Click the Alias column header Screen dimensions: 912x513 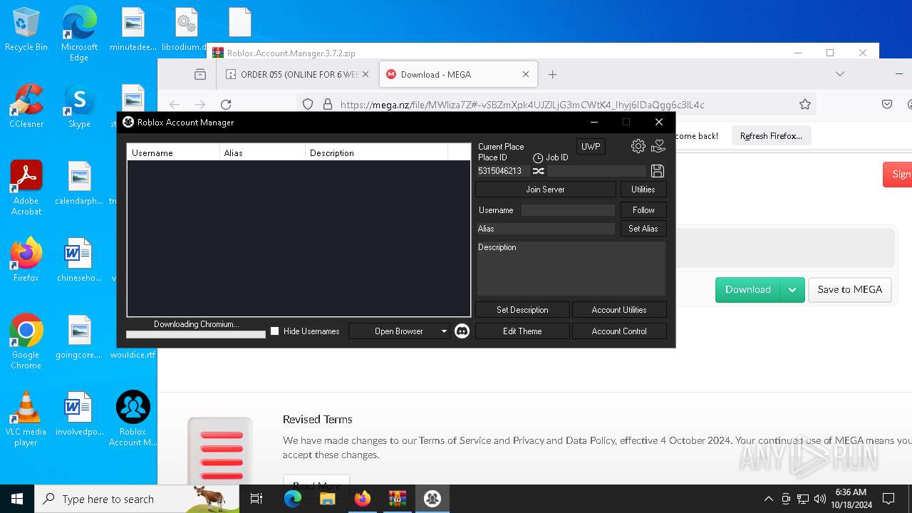tap(262, 152)
